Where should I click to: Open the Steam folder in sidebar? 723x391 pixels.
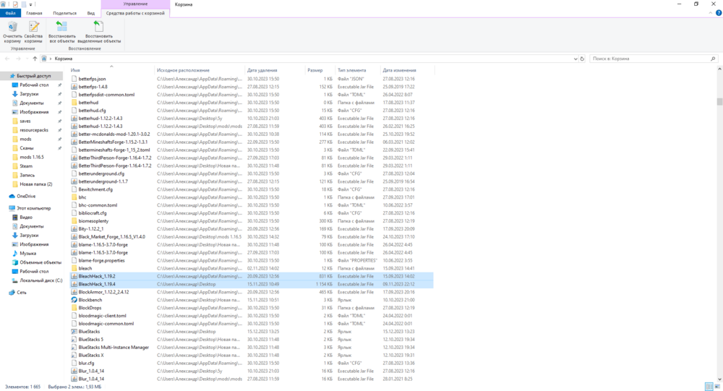pos(26,166)
